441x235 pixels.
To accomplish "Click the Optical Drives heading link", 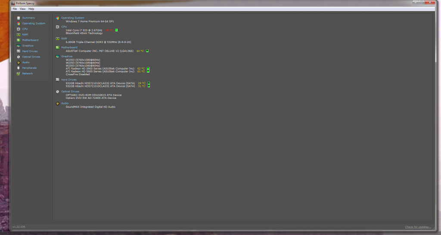I will 70,92.
